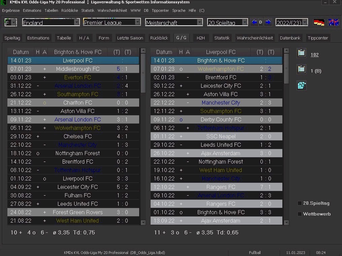Viewport: 342px width, 256px height.
Task: Open the Rückblicke menu
Action: coord(69,10)
